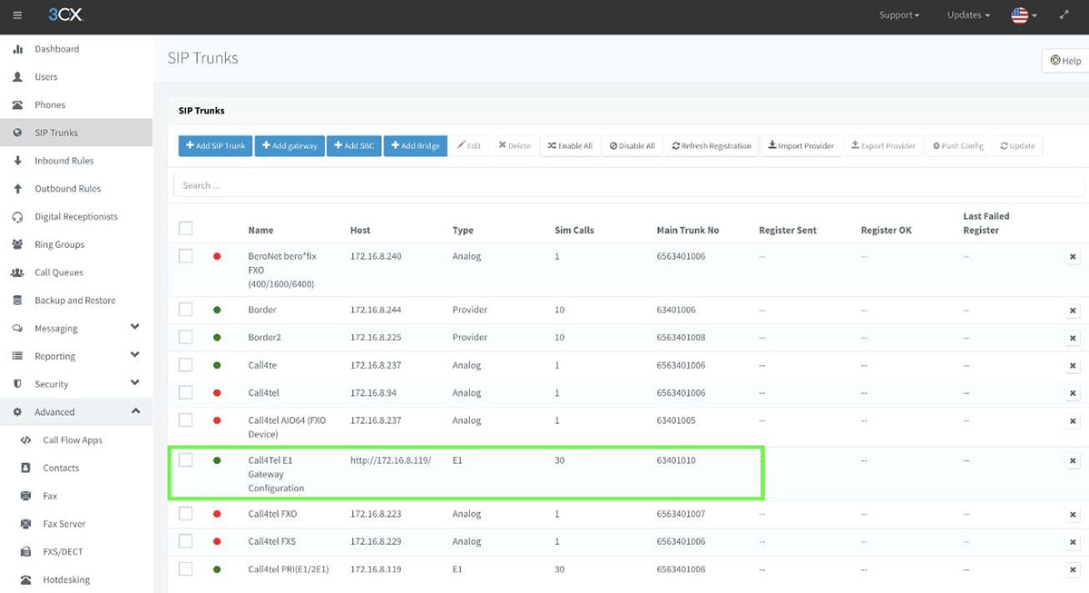Viewport: 1089px width, 593px height.
Task: Open Outbound Rules from sidebar
Action: tap(68, 189)
